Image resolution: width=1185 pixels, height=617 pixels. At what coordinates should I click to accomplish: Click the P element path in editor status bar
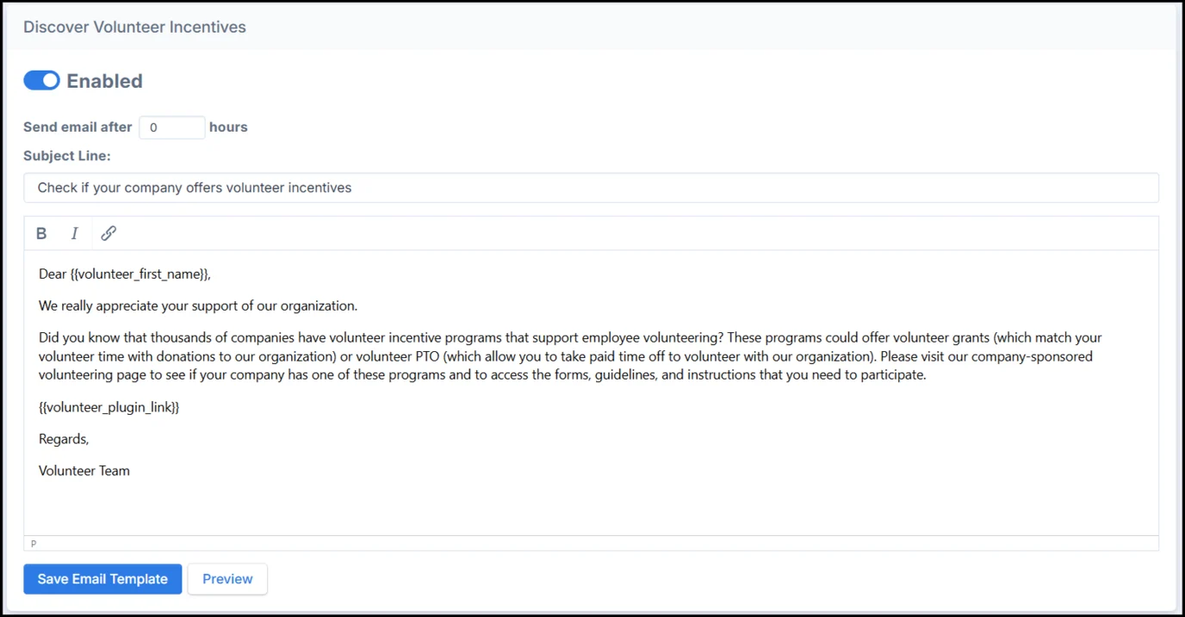click(34, 544)
